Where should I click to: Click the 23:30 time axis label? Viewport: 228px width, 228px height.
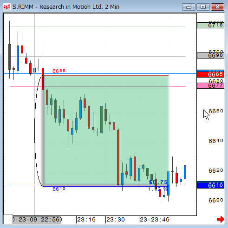click(x=116, y=220)
